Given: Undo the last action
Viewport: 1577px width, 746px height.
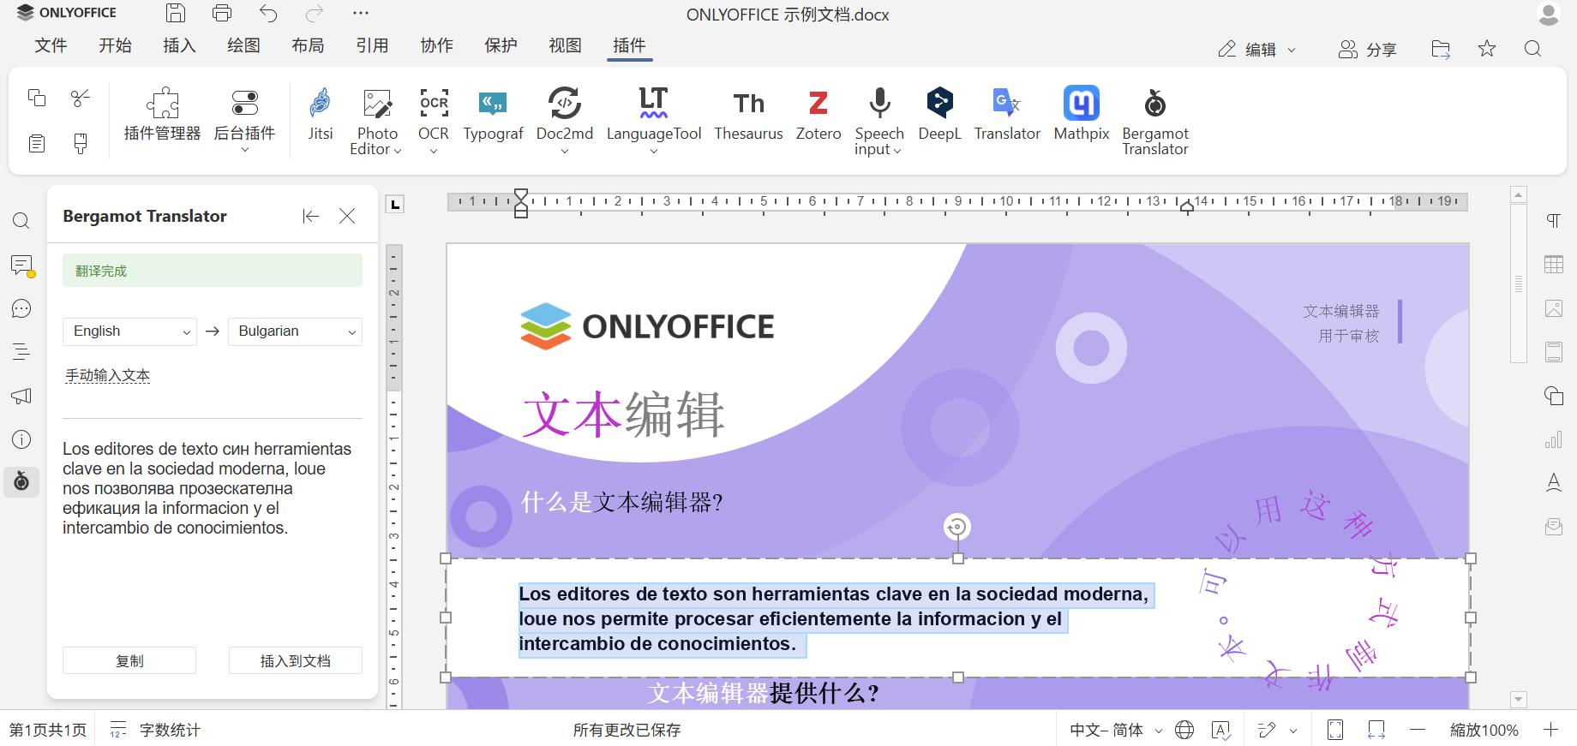Looking at the screenshot, I should [268, 13].
